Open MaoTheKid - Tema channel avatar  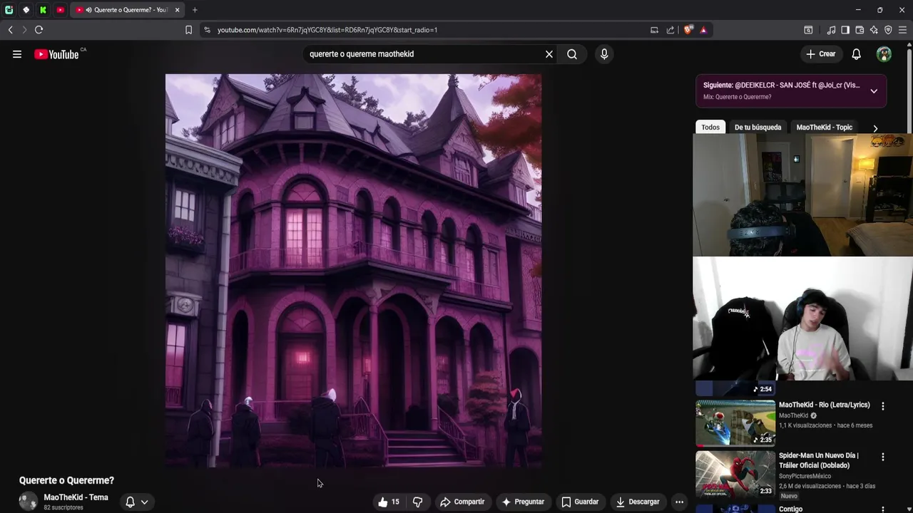click(x=29, y=502)
